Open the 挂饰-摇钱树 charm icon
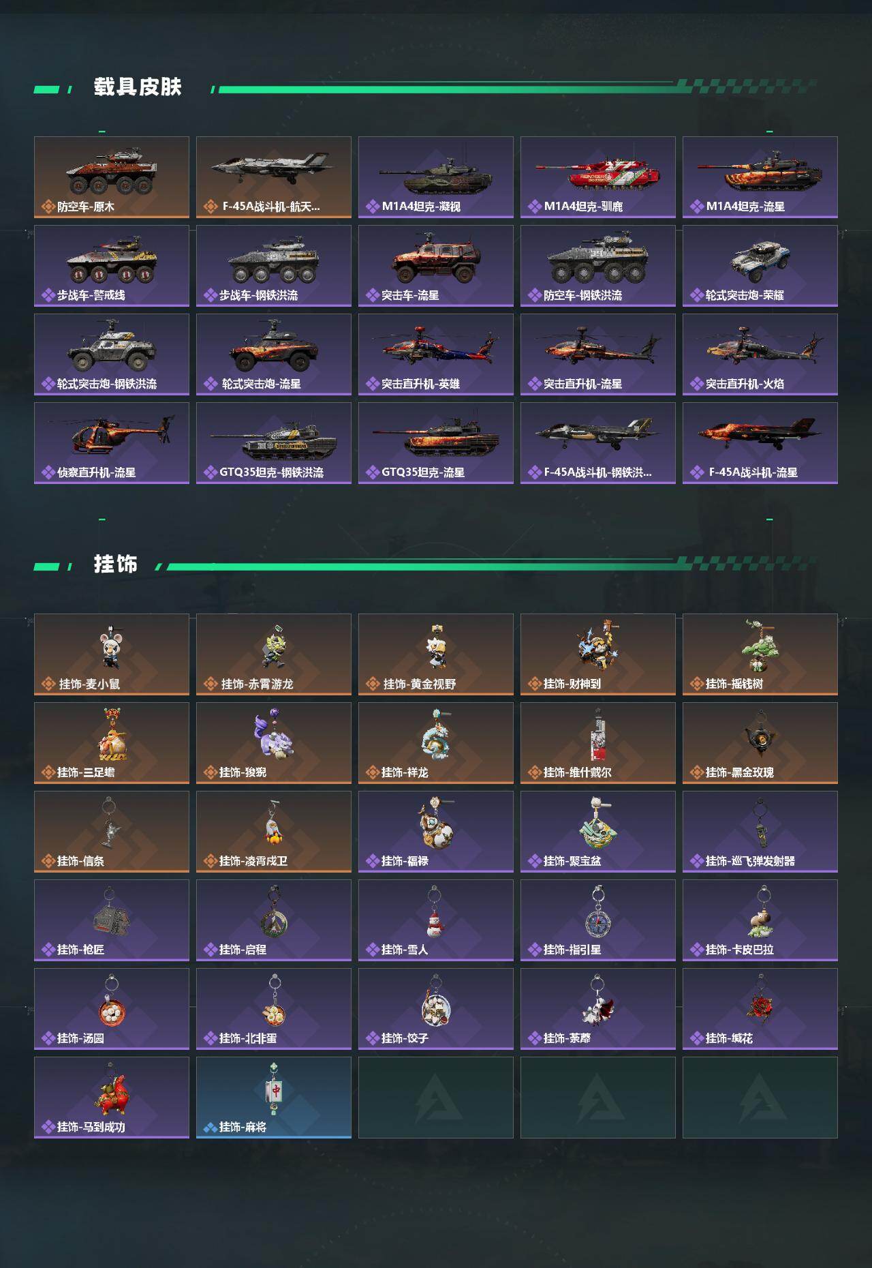The image size is (872, 1268). click(x=760, y=646)
